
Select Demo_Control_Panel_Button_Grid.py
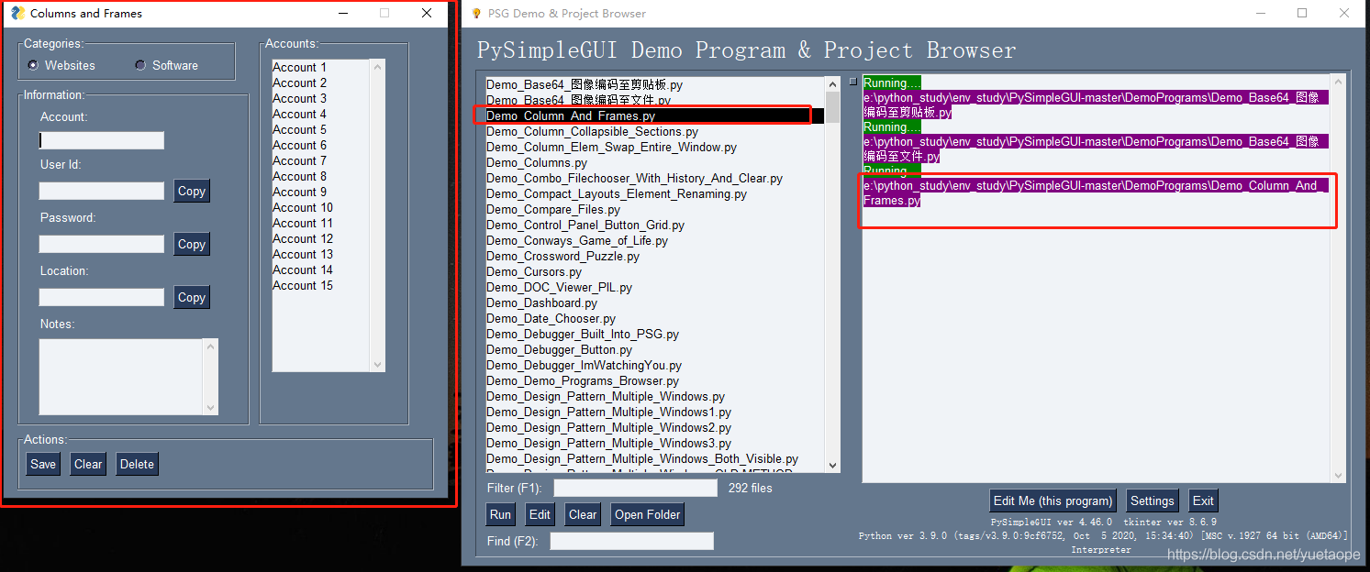click(654, 225)
